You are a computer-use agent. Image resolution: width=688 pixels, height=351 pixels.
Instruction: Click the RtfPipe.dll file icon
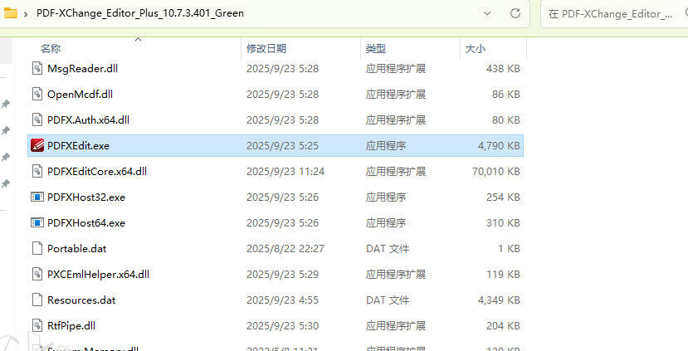pyautogui.click(x=37, y=325)
